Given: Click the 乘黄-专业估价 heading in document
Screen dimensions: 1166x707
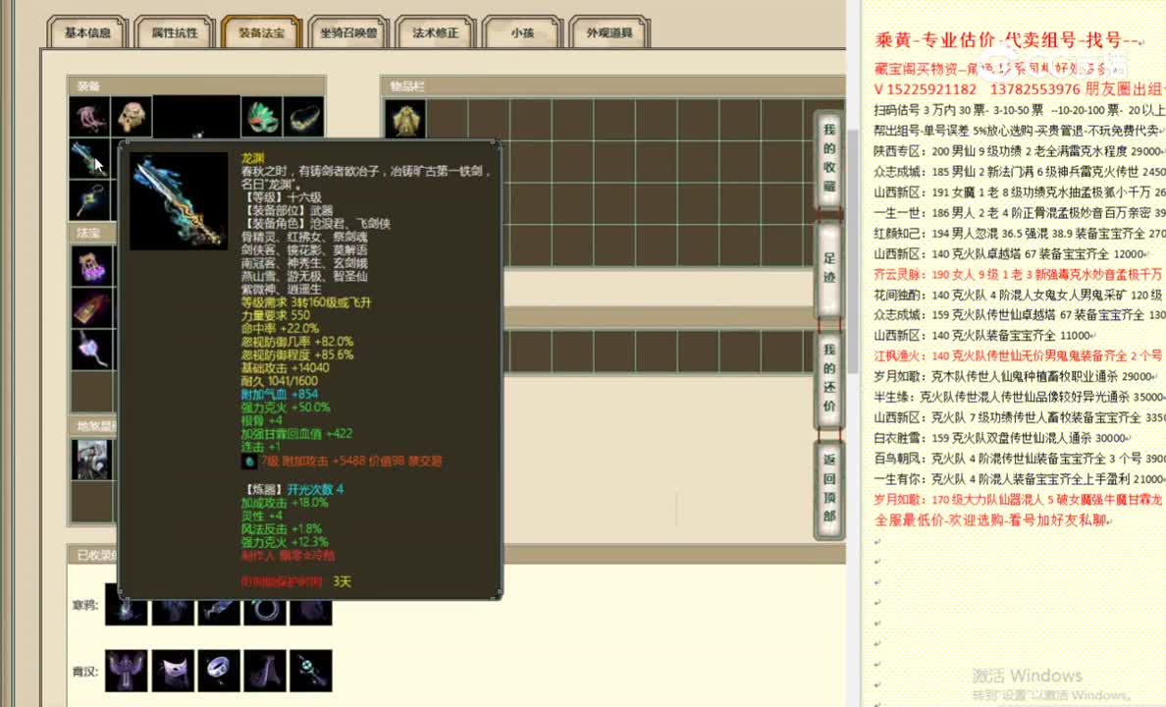Looking at the screenshot, I should [1006, 40].
